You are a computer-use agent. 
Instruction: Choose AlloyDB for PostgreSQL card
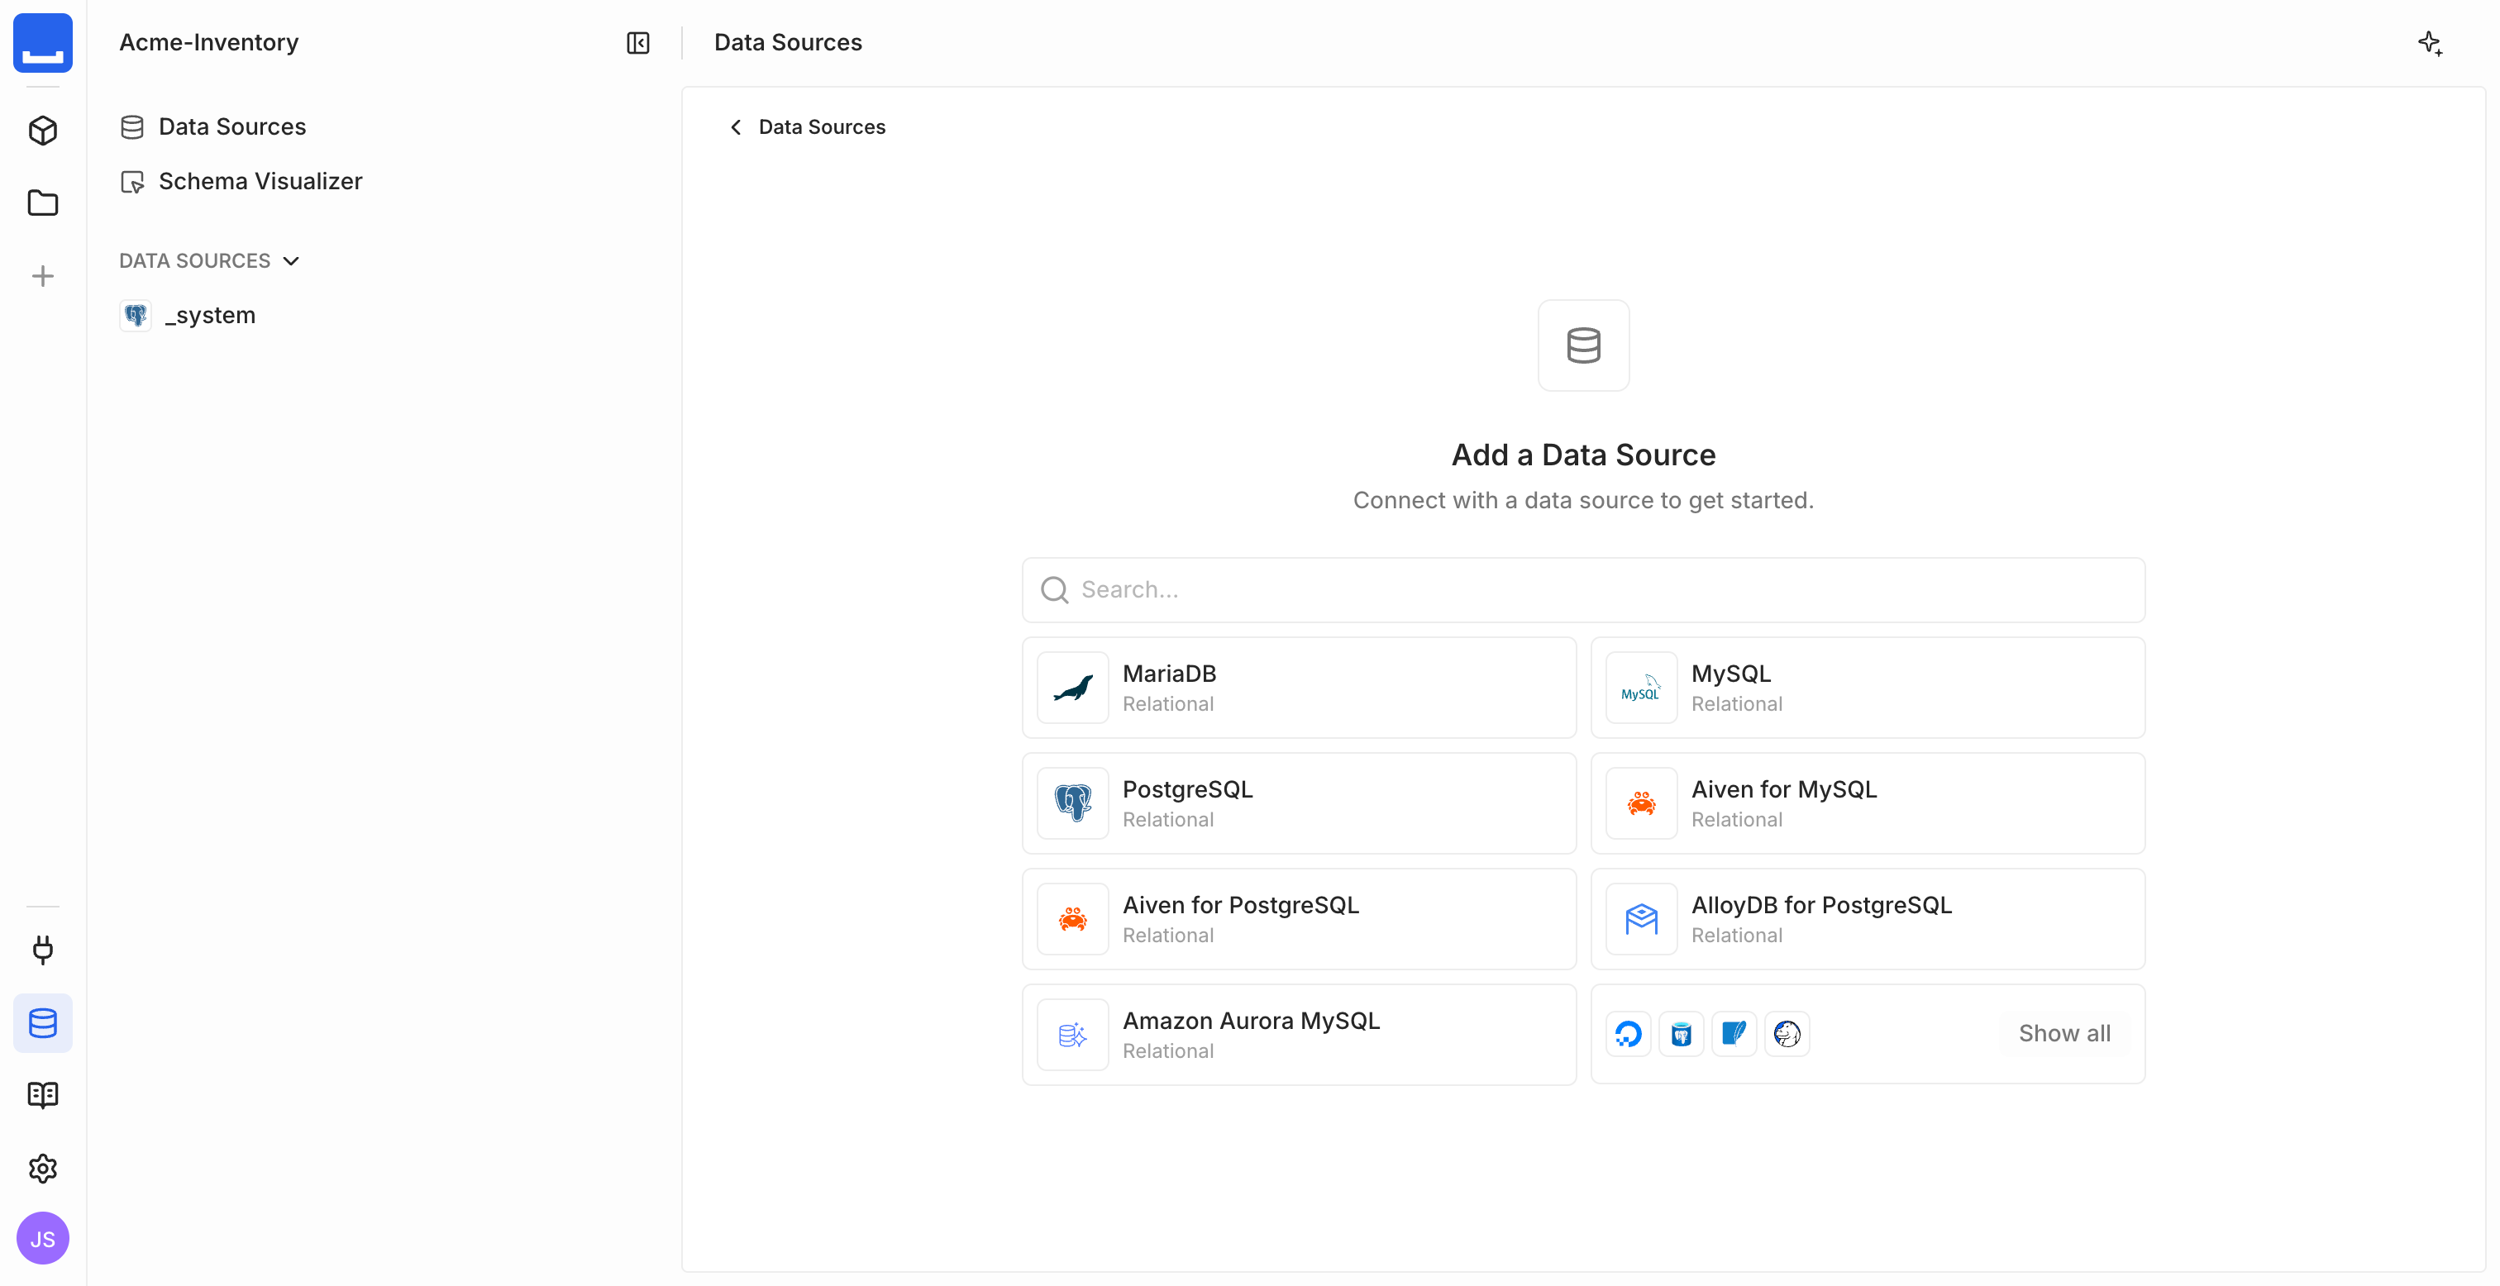point(1868,918)
